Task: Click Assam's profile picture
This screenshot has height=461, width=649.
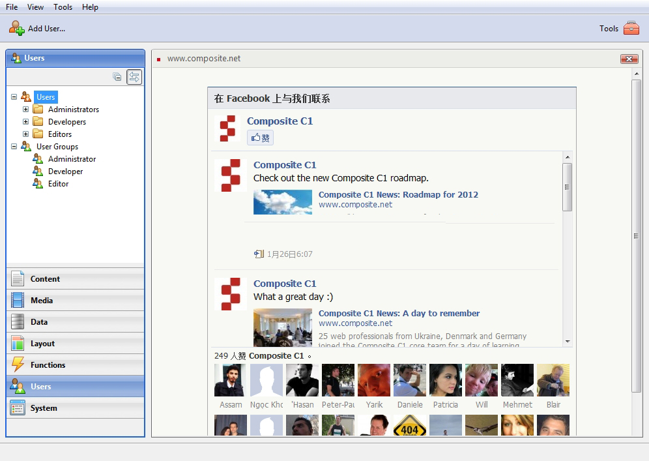Action: pyautogui.click(x=231, y=380)
